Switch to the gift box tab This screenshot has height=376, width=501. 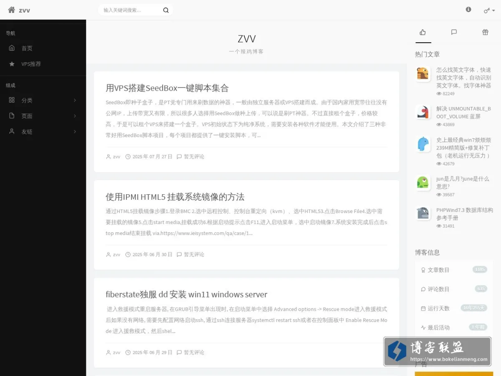485,32
